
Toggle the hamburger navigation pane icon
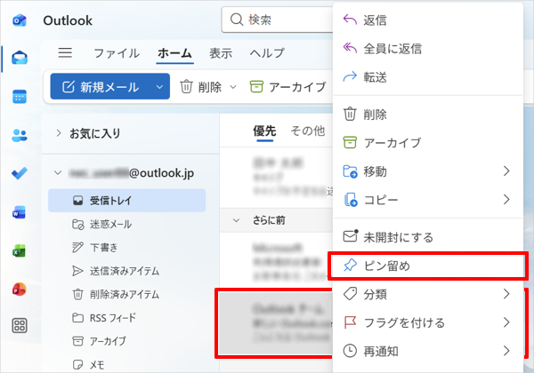point(65,52)
